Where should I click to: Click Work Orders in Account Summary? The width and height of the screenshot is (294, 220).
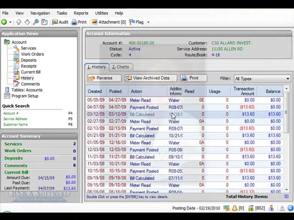(x=18, y=151)
